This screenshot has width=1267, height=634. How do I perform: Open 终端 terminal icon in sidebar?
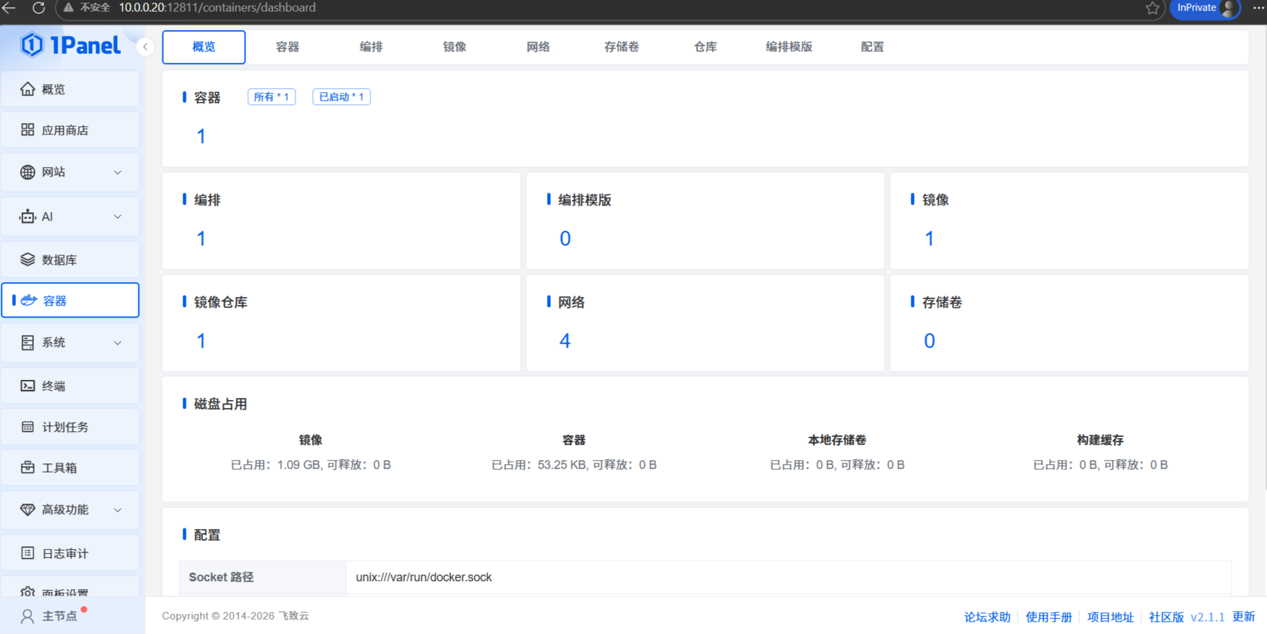(27, 386)
